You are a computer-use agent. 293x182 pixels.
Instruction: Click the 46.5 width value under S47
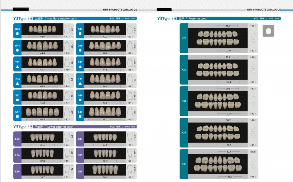pyautogui.click(x=42, y=119)
